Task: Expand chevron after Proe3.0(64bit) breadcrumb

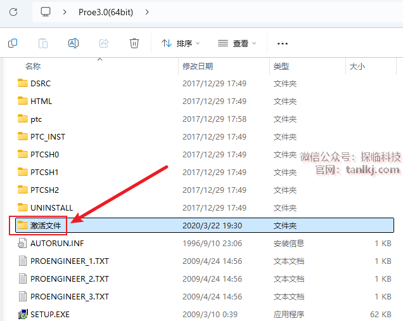Action: click(x=147, y=12)
